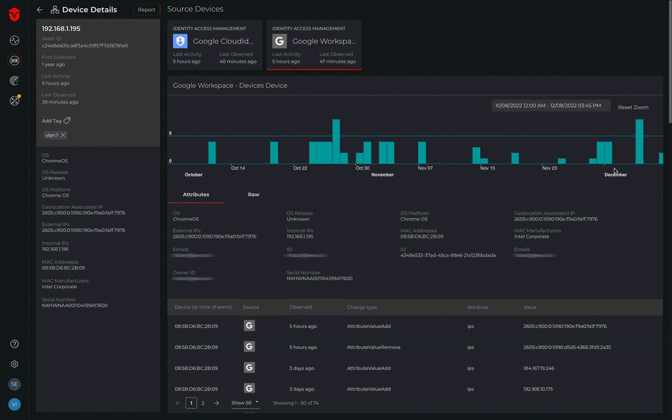Screen dimensions: 672x420
Task: Click MAC address 08:5B:D6:BC:2B:09 in left panel
Action: coord(63,267)
